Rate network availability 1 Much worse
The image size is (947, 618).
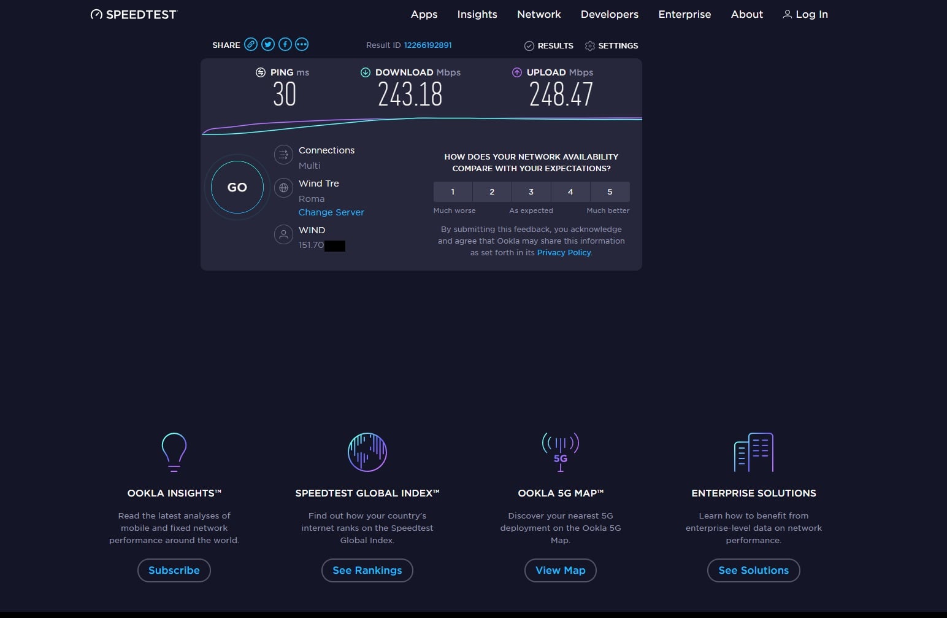coord(453,192)
